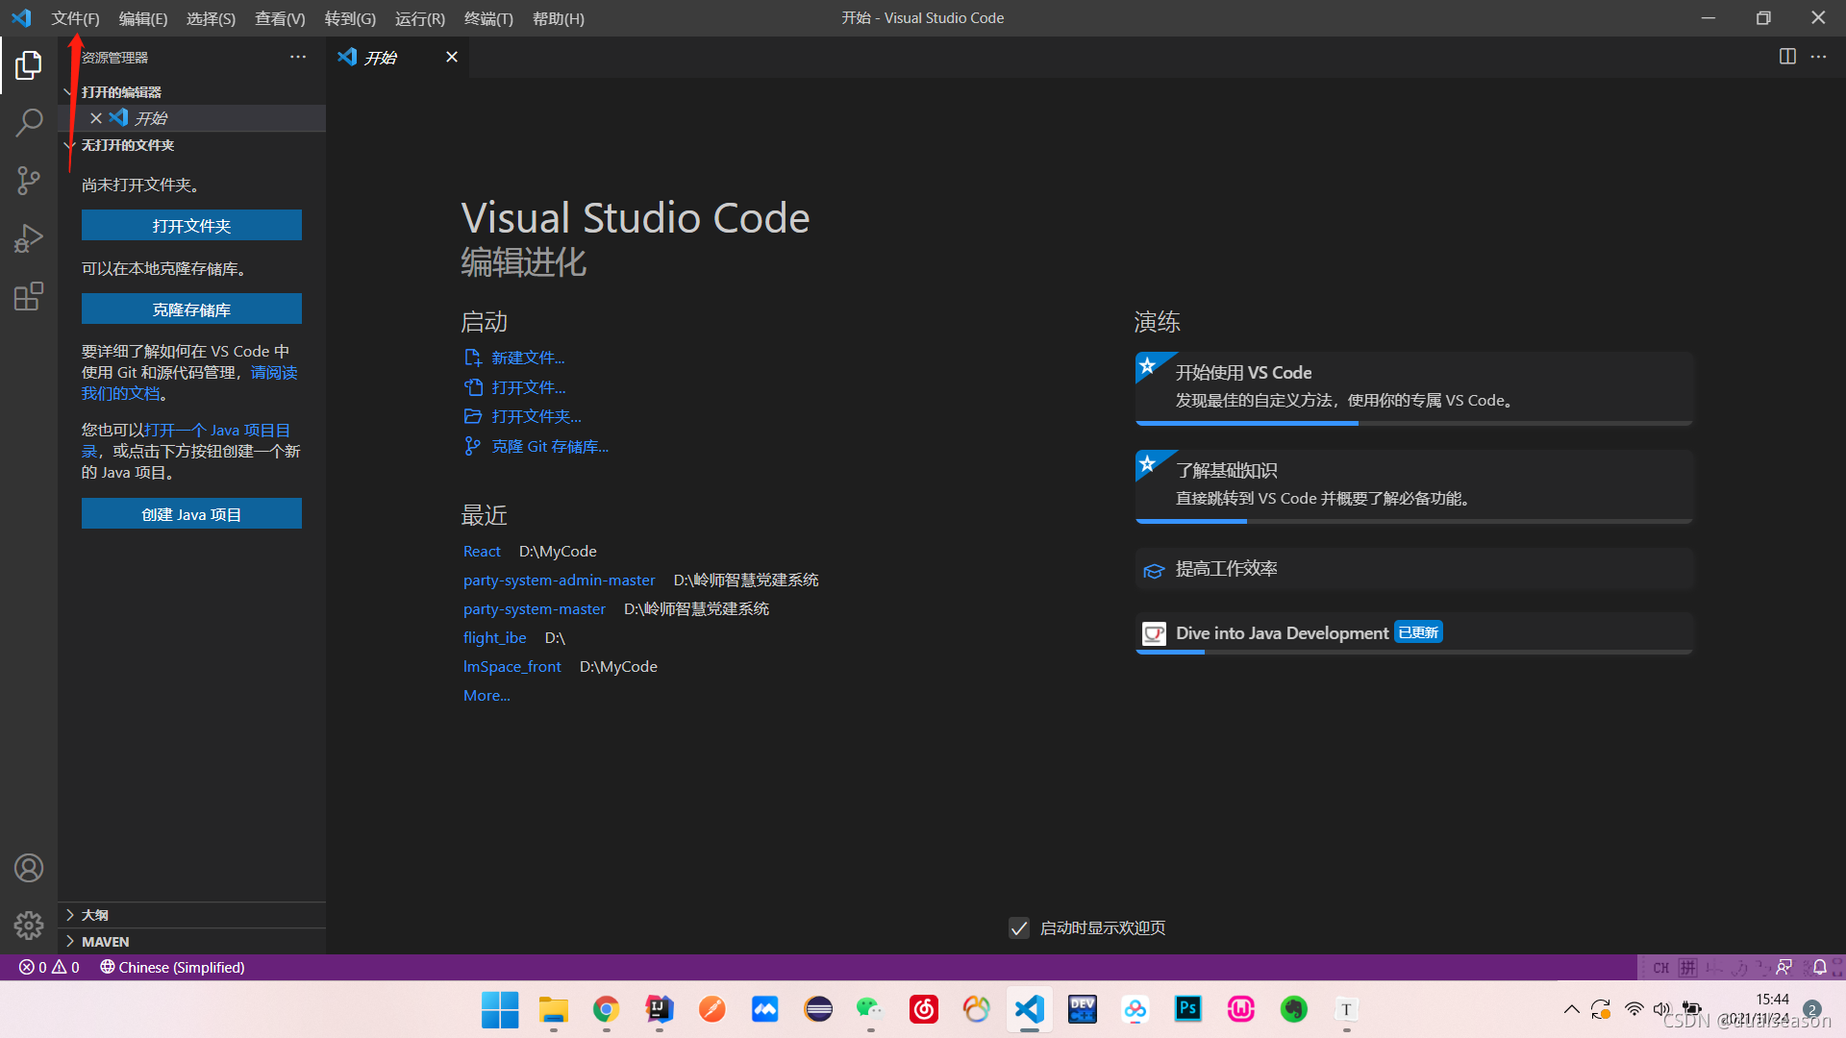
Task: Click More... recent projects link
Action: point(486,695)
